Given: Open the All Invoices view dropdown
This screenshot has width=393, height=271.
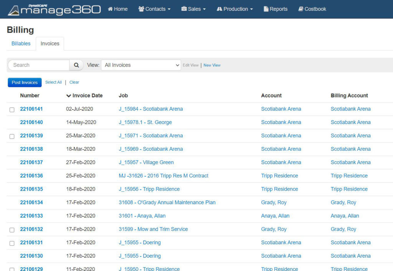Looking at the screenshot, I should [141, 65].
